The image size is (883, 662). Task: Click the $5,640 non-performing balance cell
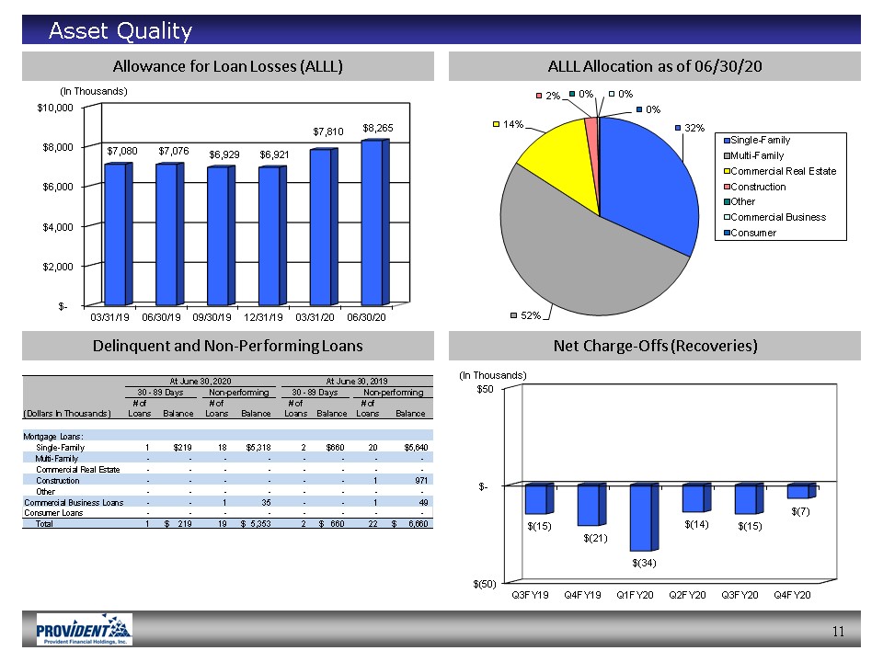pos(416,448)
